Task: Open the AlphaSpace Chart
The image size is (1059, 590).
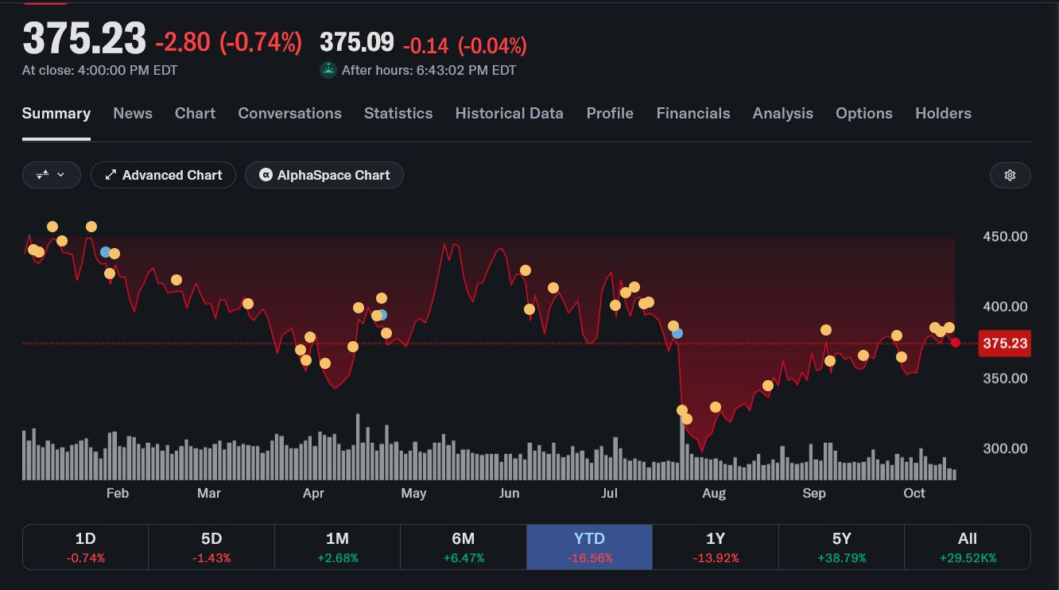Action: click(324, 175)
